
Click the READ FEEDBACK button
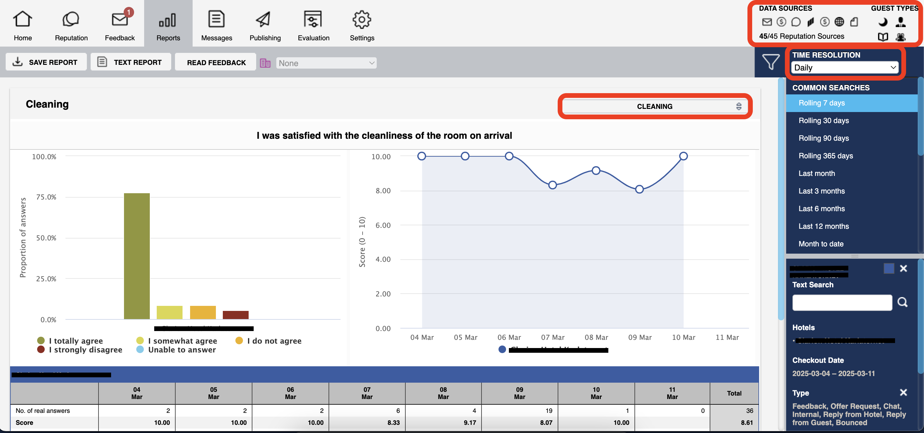[216, 62]
